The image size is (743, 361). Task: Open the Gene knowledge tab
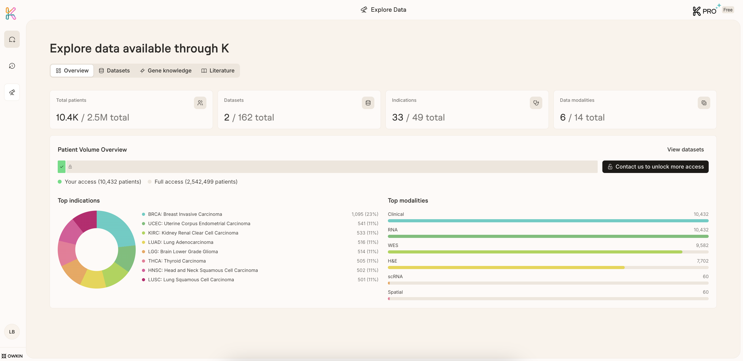pos(166,70)
